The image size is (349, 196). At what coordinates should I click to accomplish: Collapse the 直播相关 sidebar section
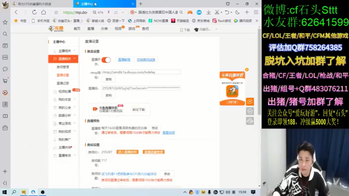click(x=75, y=59)
